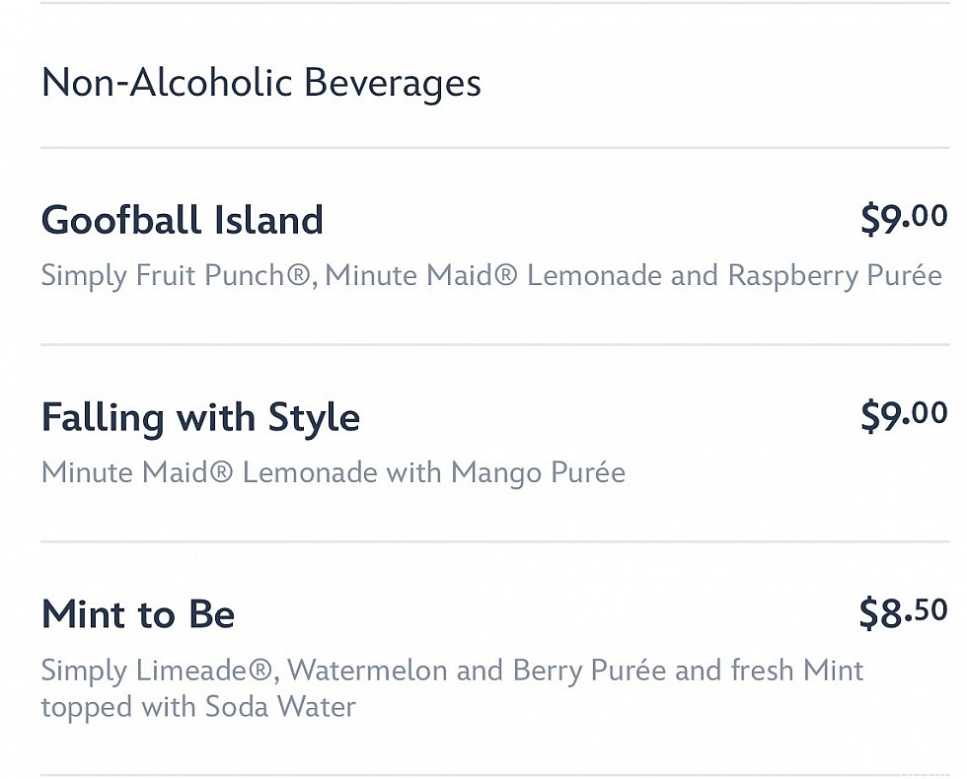
Task: Click the 'topped with Soda Water' line
Action: (197, 706)
